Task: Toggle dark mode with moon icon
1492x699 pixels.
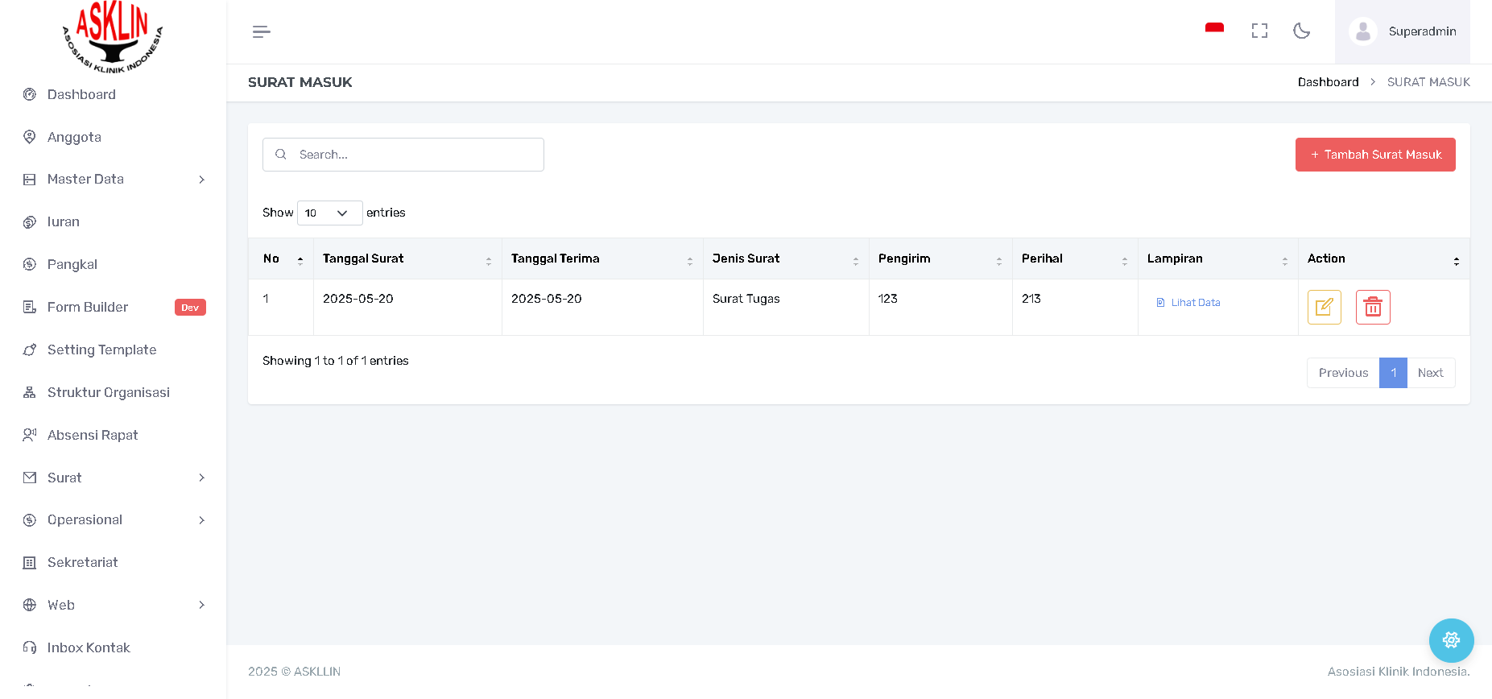Action: coord(1301,31)
